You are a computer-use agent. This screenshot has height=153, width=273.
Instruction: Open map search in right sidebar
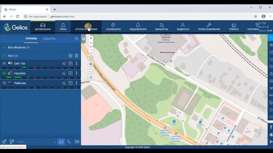(x=270, y=38)
